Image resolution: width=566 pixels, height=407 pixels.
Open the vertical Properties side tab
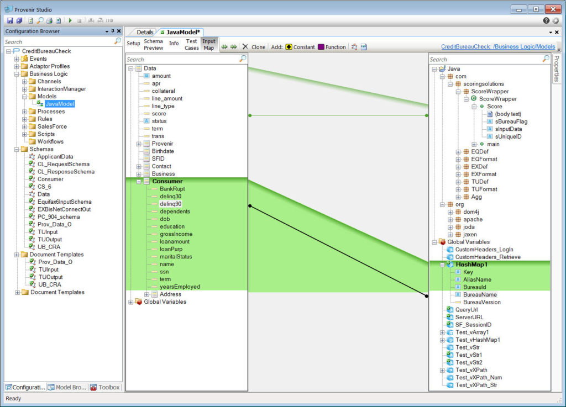coord(556,68)
